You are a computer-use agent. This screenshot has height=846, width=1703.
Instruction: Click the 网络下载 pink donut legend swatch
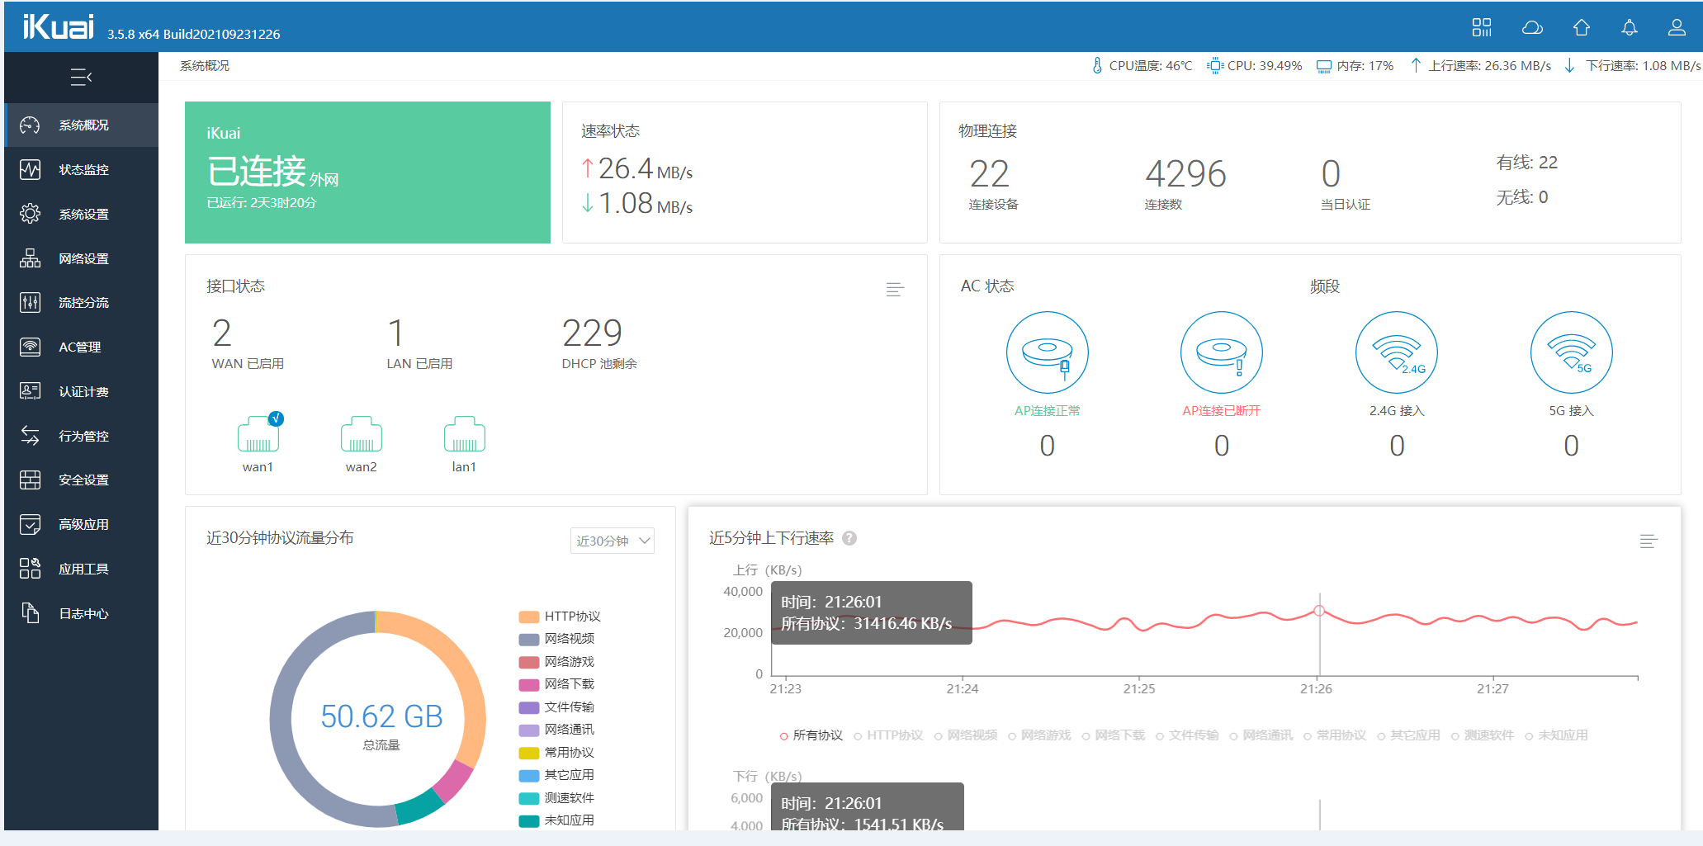pos(529,684)
